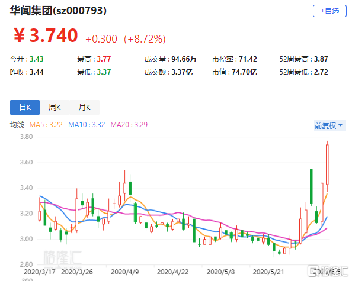Click the 均线 moving average label
This screenshot has width=352, height=281.
[17, 125]
